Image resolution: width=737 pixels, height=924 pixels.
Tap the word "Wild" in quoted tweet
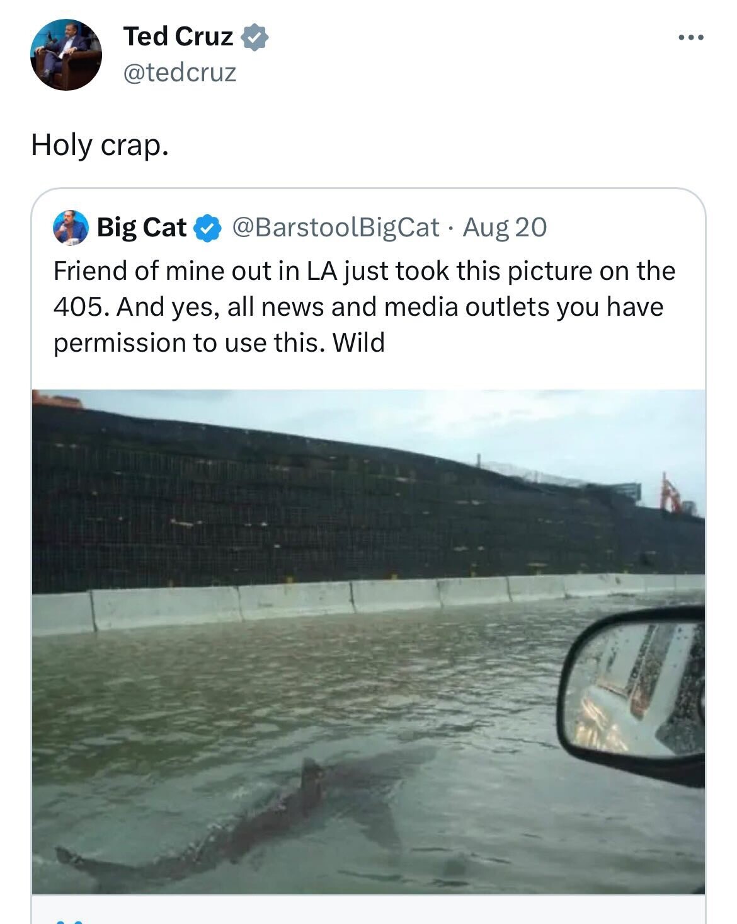[x=358, y=342]
